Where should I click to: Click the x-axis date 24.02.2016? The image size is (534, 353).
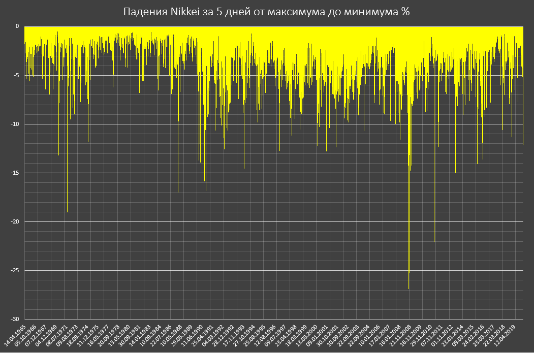pos(472,336)
